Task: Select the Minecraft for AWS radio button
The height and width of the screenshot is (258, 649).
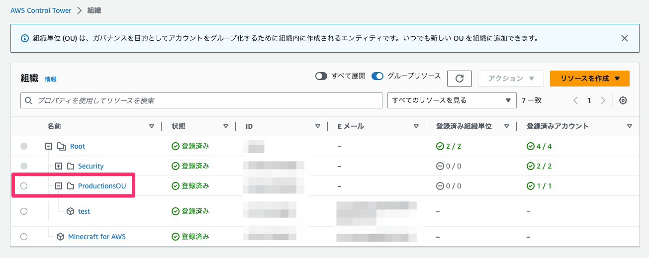Action: coord(24,237)
